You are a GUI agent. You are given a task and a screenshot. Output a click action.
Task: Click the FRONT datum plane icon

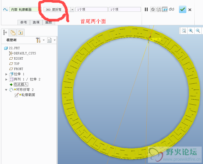pos(11,69)
